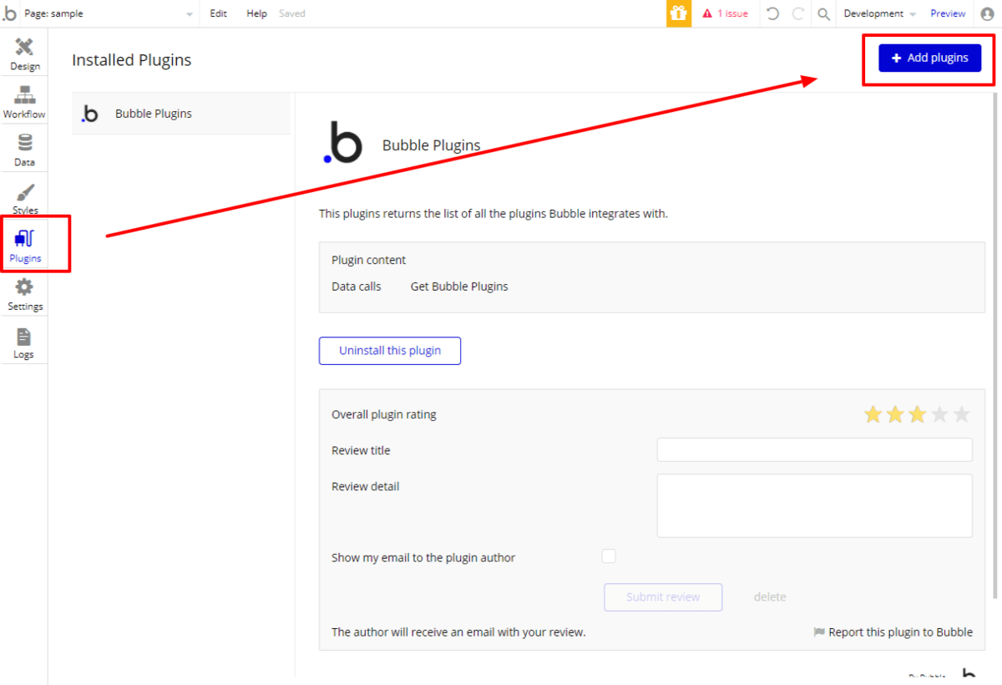The height and width of the screenshot is (685, 1002).
Task: Open the Development version dropdown
Action: pos(879,13)
